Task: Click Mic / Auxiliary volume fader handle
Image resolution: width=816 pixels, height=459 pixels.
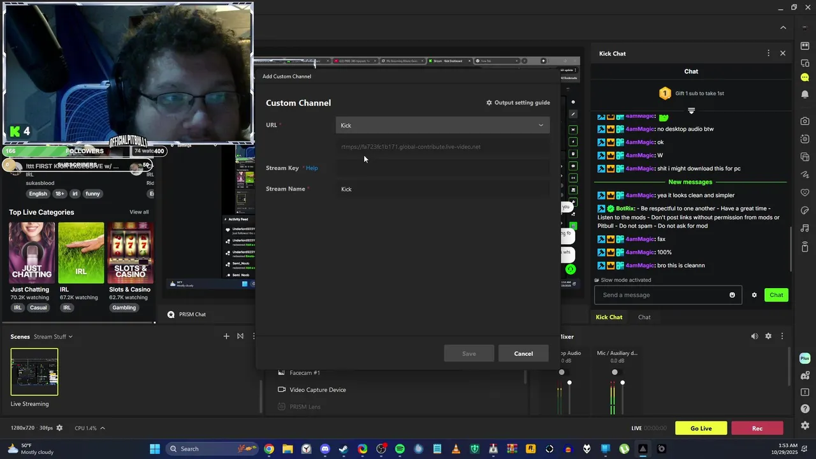Action: coord(622,382)
